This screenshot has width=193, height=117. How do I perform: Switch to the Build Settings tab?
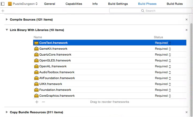118,4
